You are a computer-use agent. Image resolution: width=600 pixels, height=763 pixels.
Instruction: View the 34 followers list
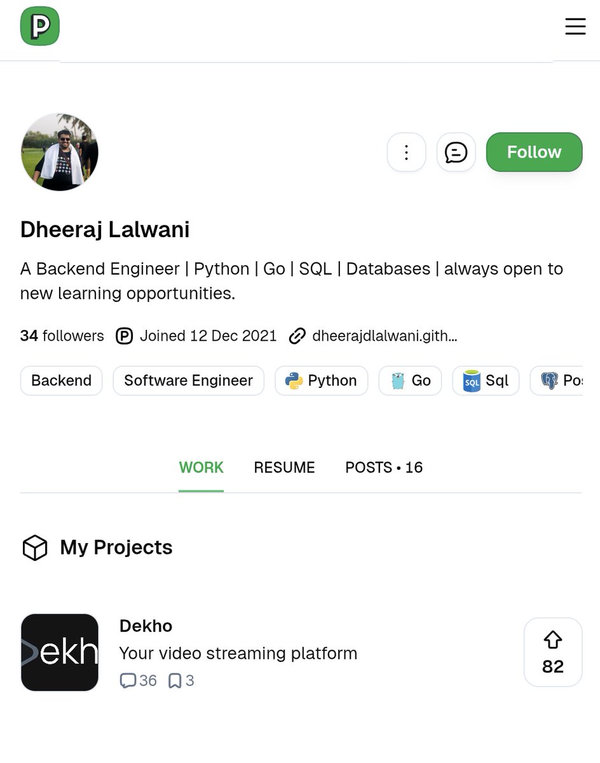[x=62, y=336]
